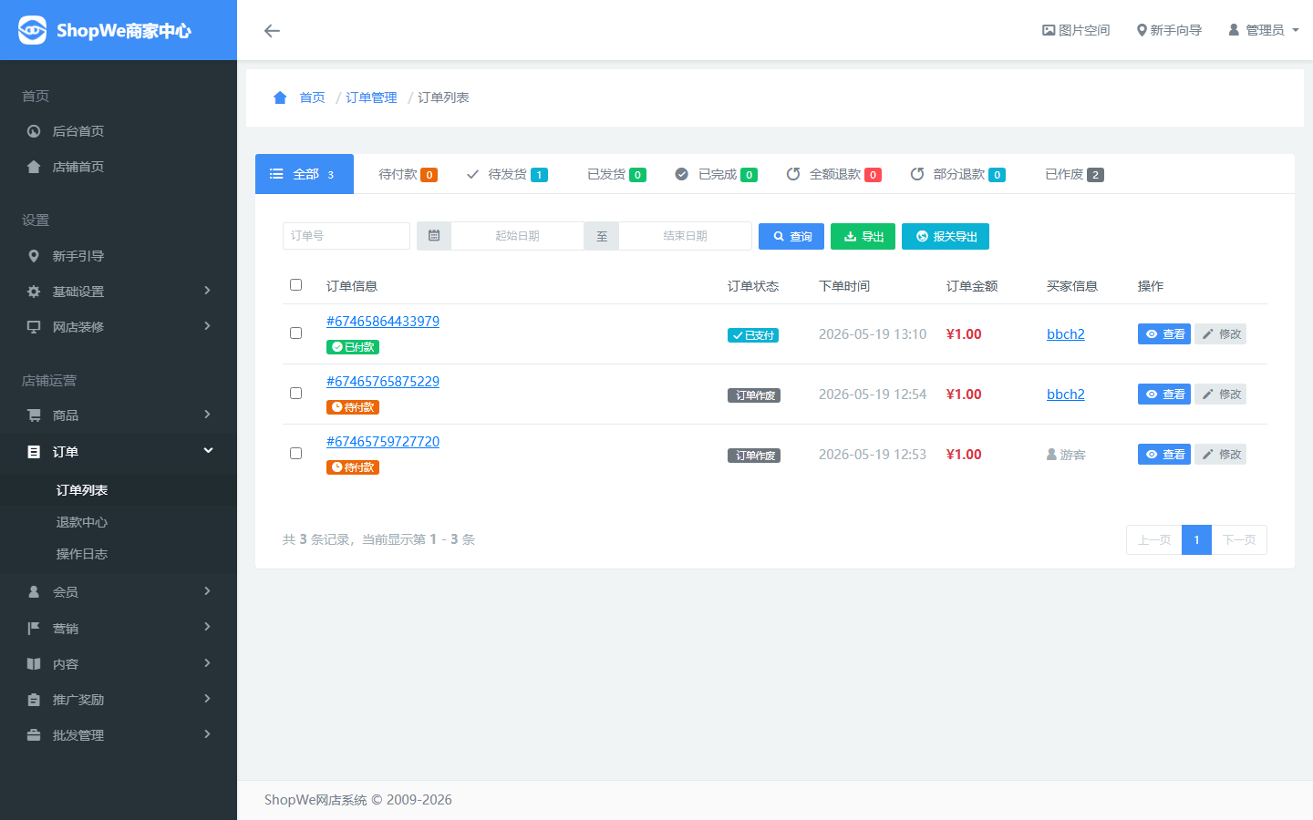Click the 导出 export button
The image size is (1313, 820).
click(863, 236)
